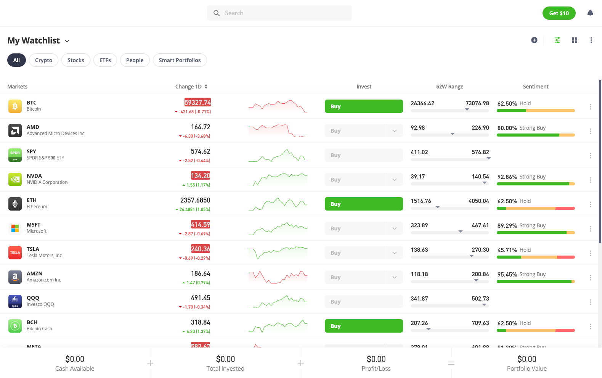Viewport: 602px width, 378px height.
Task: Focus the Search input field
Action: click(x=279, y=13)
